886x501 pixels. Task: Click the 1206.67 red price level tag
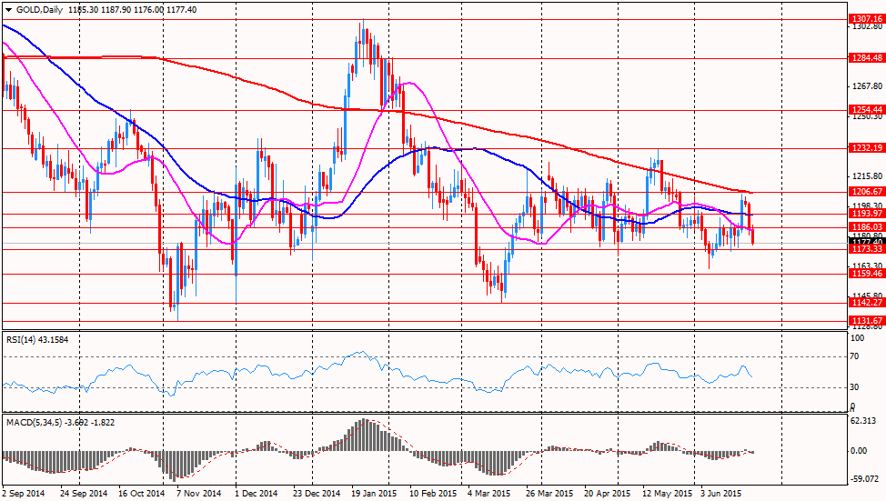[x=867, y=192]
